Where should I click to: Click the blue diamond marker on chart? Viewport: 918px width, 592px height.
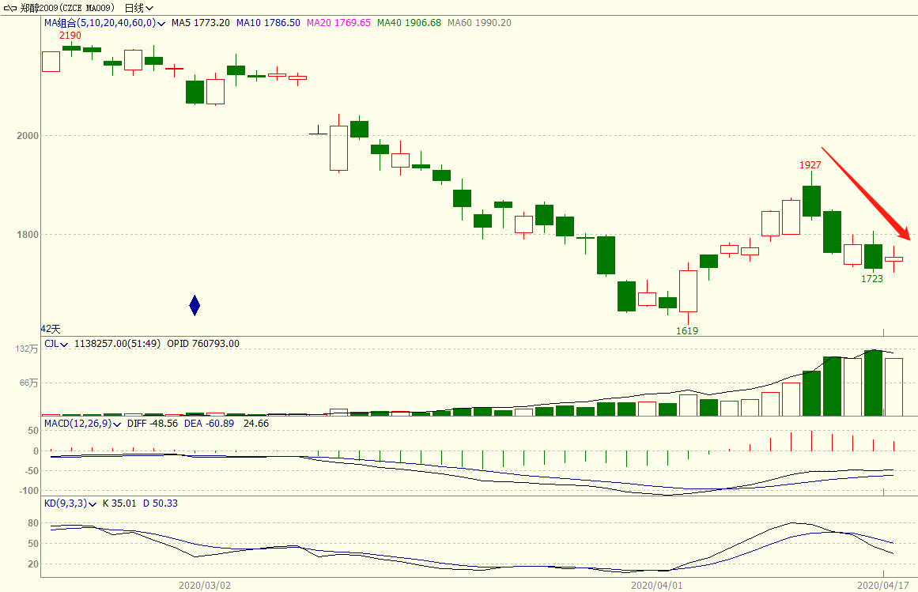195,305
